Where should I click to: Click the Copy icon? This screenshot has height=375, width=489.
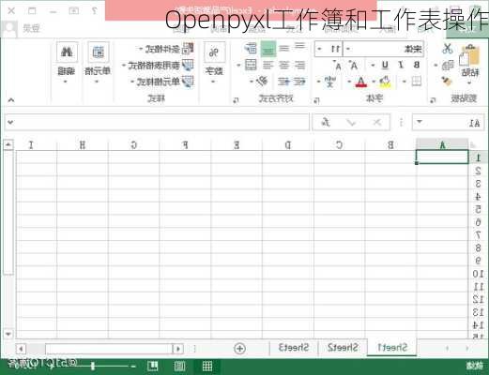[x=448, y=66]
